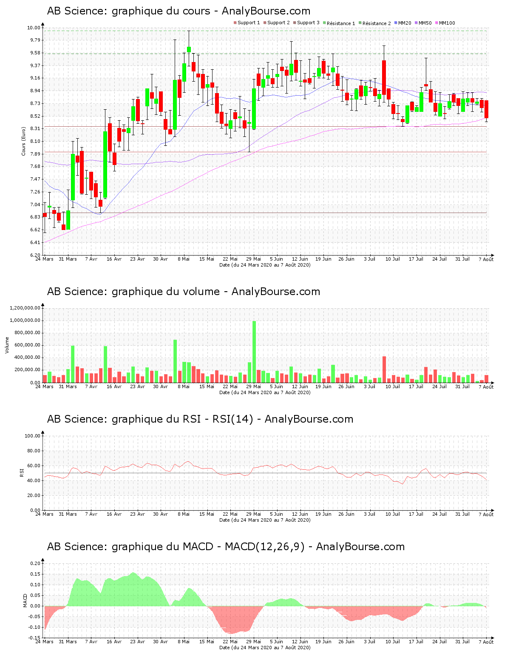Click the 'graphique du volume' chart title
Screen dimensions: 510x659
[184, 292]
